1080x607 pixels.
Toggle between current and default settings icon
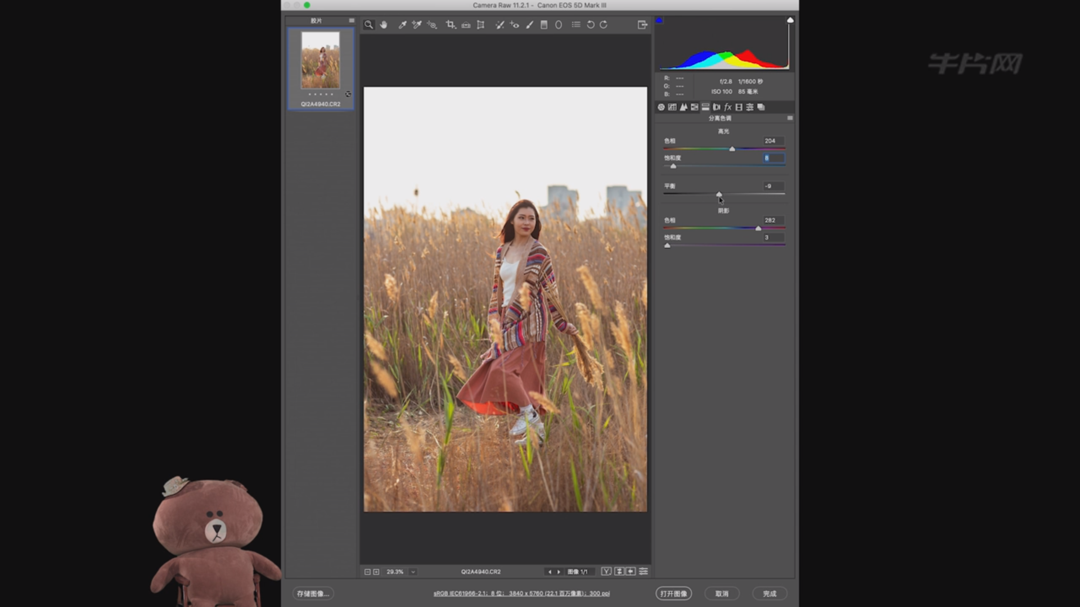tap(643, 571)
